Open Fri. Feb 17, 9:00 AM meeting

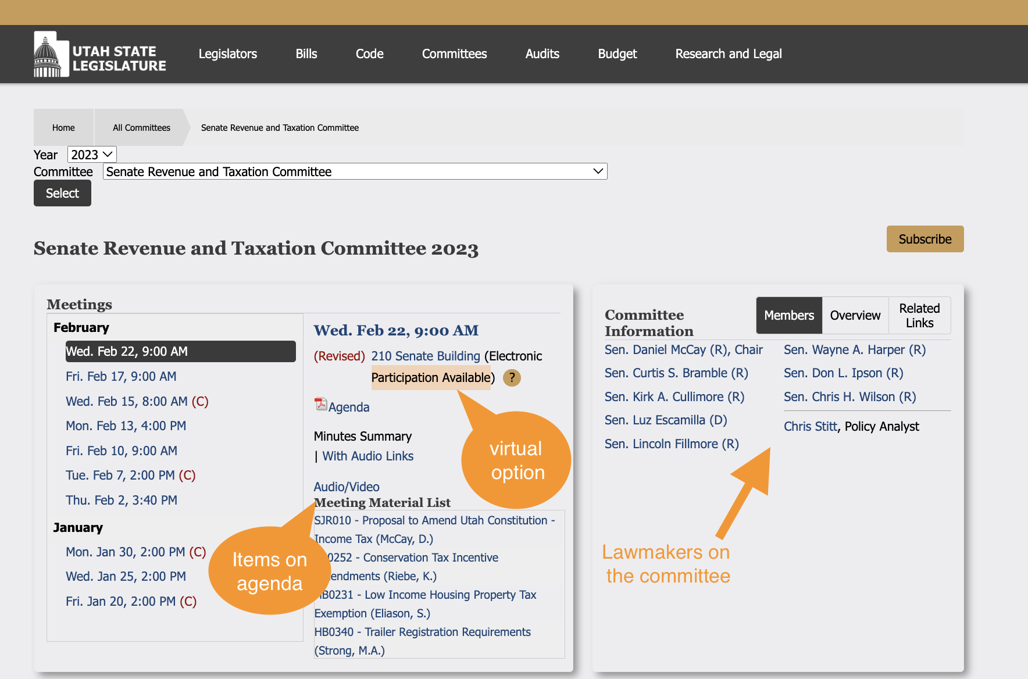pos(121,377)
